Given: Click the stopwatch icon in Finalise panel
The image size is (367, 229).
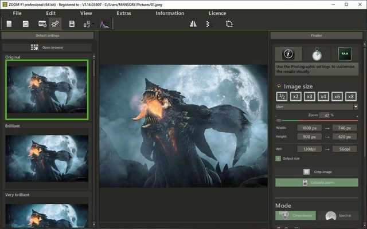Looking at the screenshot, I should click(316, 54).
